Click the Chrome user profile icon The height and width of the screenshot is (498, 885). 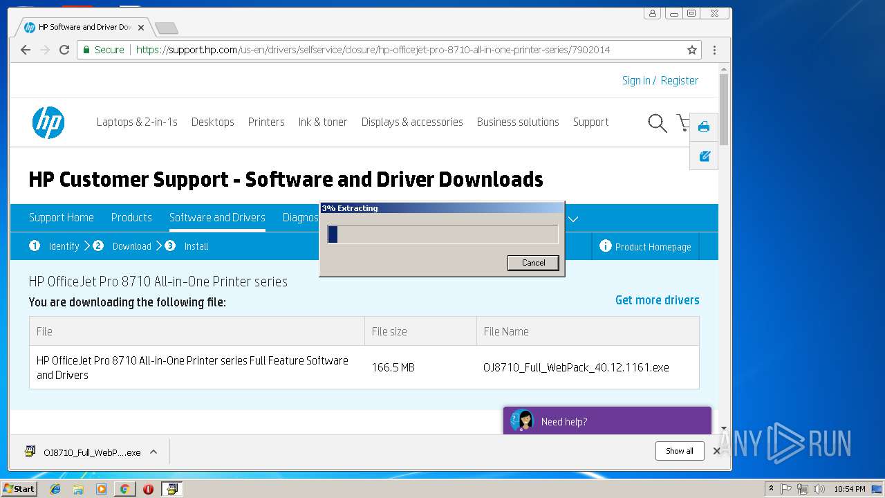[652, 13]
